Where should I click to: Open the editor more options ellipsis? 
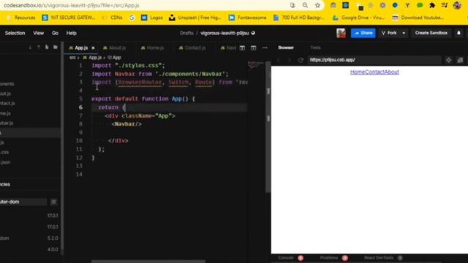pos(265,47)
